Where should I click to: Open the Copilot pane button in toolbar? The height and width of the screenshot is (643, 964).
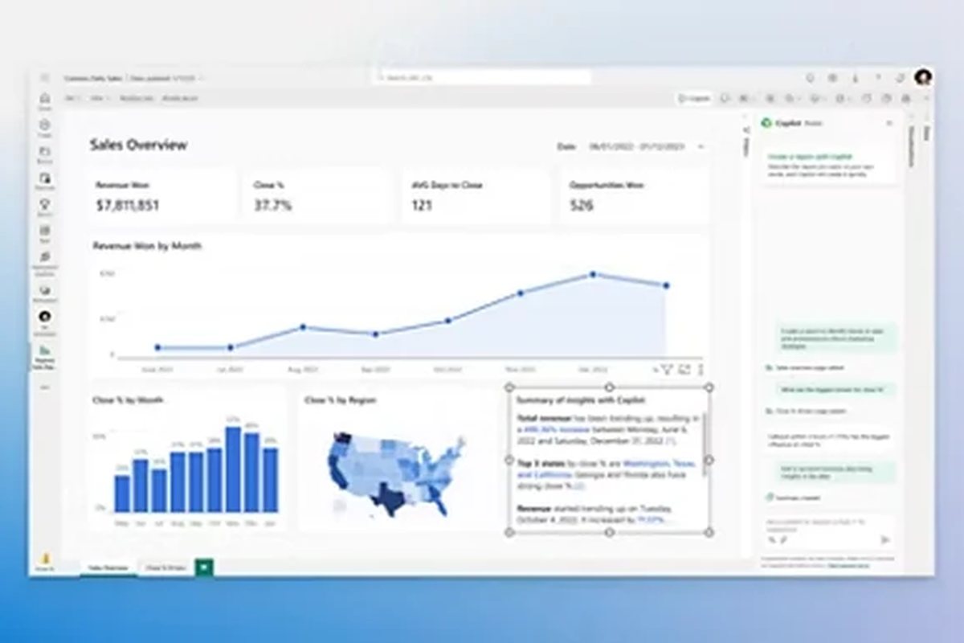694,98
